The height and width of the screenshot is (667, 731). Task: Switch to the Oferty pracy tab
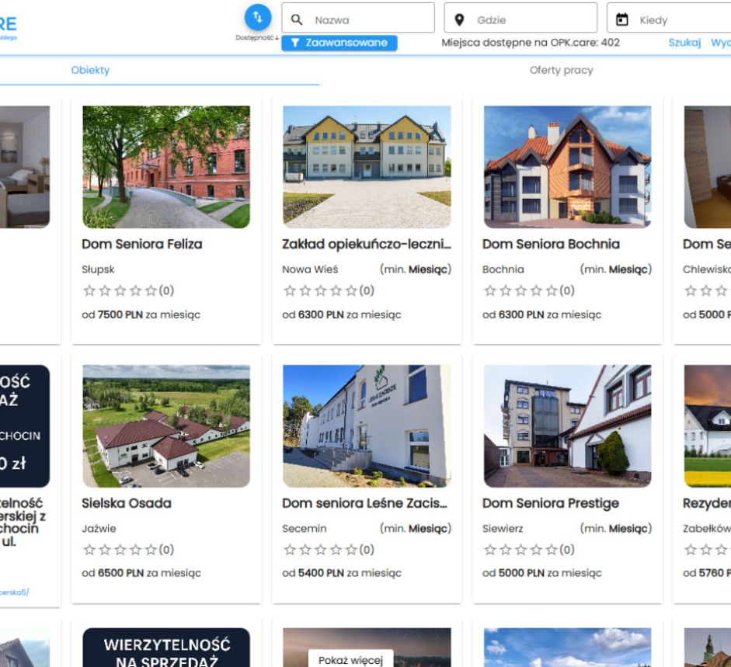click(561, 70)
